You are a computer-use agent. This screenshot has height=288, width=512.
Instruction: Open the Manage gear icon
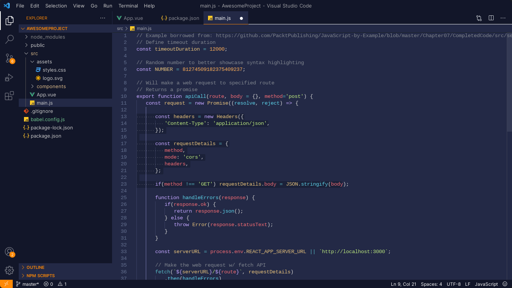9,270
